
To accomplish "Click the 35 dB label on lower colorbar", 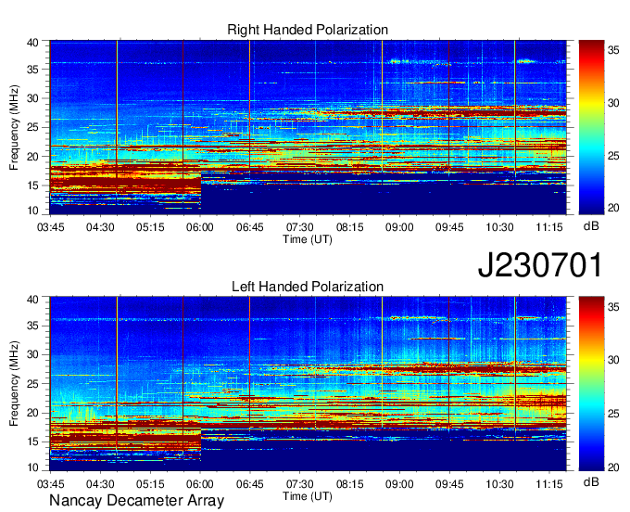I will 613,307.
